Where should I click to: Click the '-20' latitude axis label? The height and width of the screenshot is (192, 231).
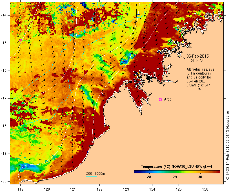pyautogui.click(x=3, y=181)
